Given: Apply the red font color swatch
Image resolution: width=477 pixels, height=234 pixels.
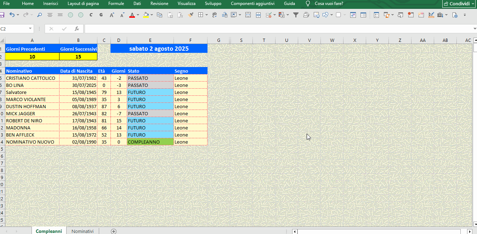Looking at the screenshot, I should (132, 15).
